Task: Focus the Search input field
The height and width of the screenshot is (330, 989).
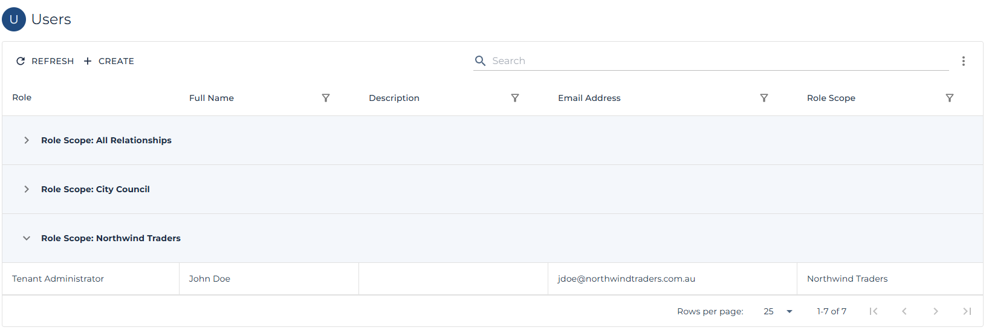Action: coord(719,61)
